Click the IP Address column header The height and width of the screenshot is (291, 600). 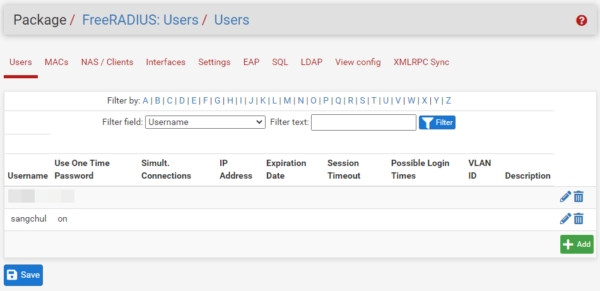click(x=236, y=170)
